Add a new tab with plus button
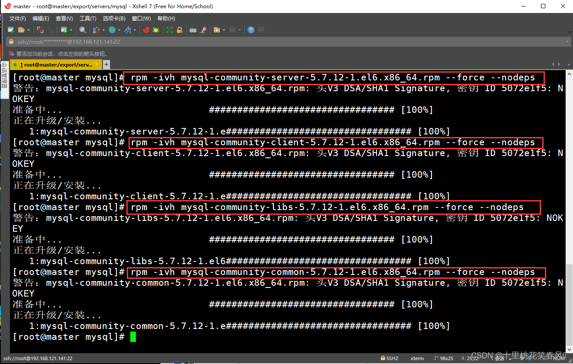The height and width of the screenshot is (364, 573). click(x=106, y=65)
